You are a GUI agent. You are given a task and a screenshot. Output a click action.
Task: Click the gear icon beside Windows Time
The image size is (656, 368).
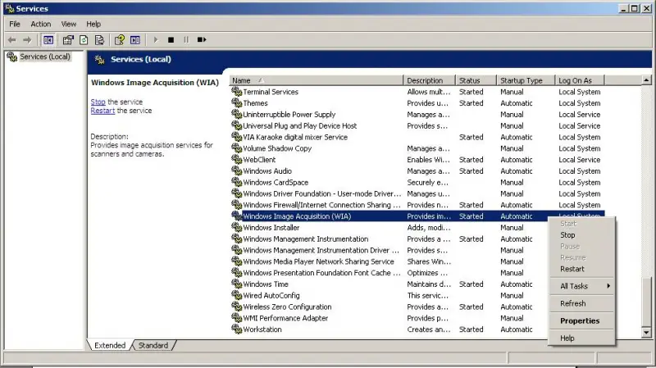(x=237, y=284)
